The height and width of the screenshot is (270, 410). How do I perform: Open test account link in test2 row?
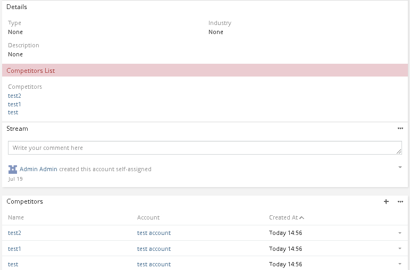point(154,233)
